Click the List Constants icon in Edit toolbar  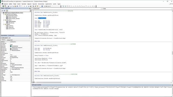(65, 6)
